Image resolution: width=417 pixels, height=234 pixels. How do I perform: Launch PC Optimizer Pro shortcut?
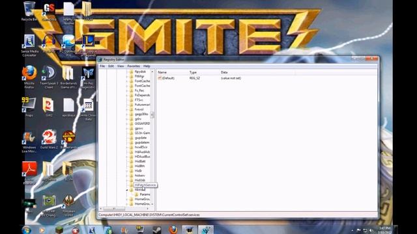68,45
